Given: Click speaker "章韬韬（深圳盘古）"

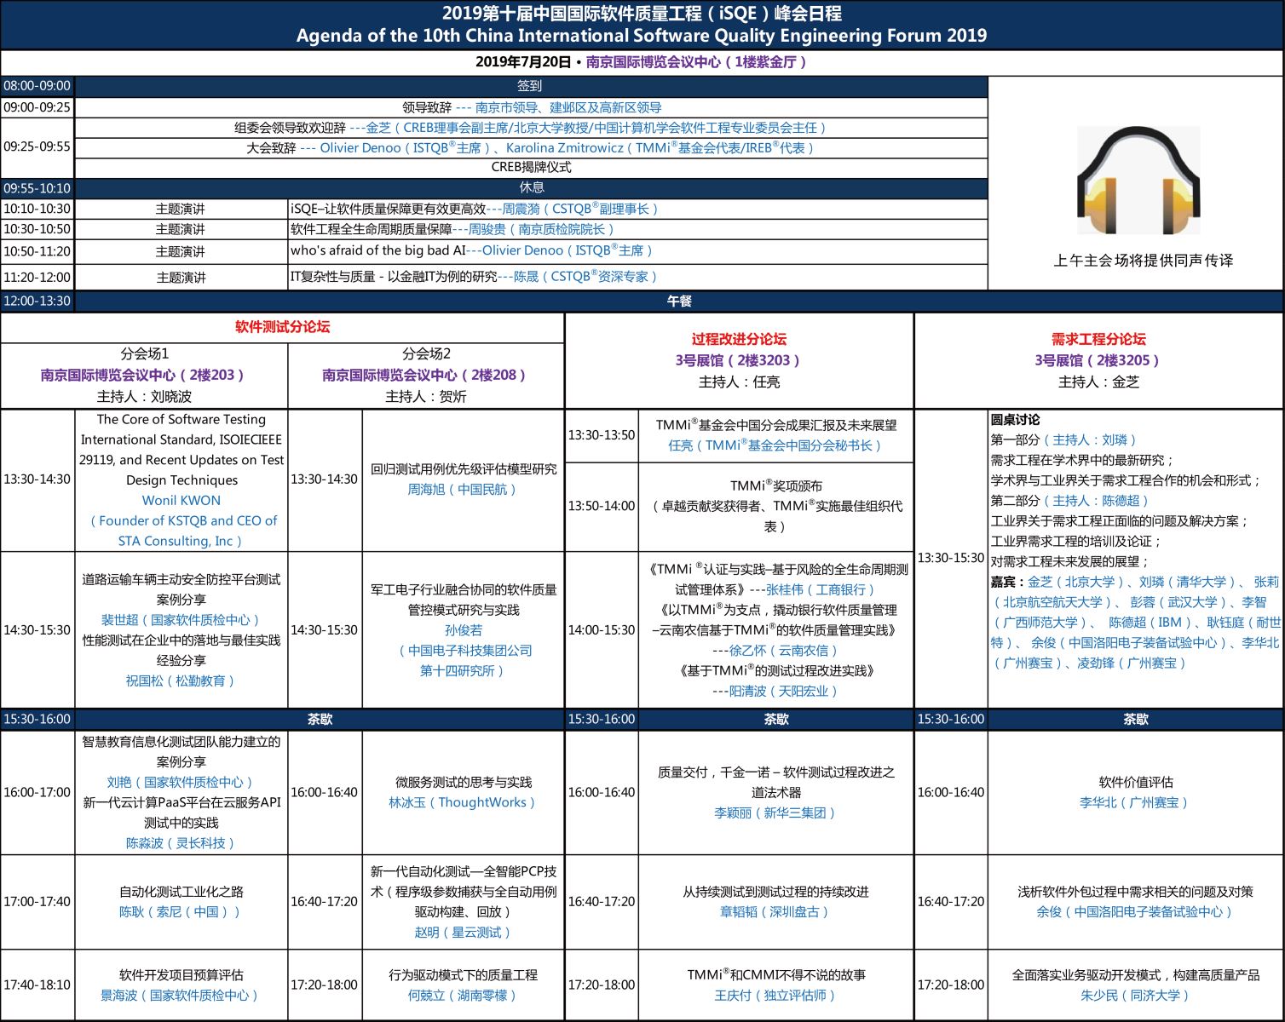Looking at the screenshot, I should pyautogui.click(x=775, y=911).
